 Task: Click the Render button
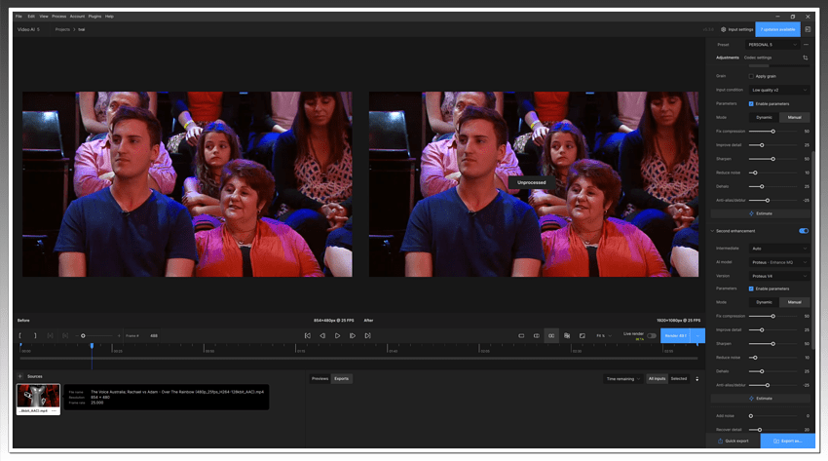[x=675, y=336]
